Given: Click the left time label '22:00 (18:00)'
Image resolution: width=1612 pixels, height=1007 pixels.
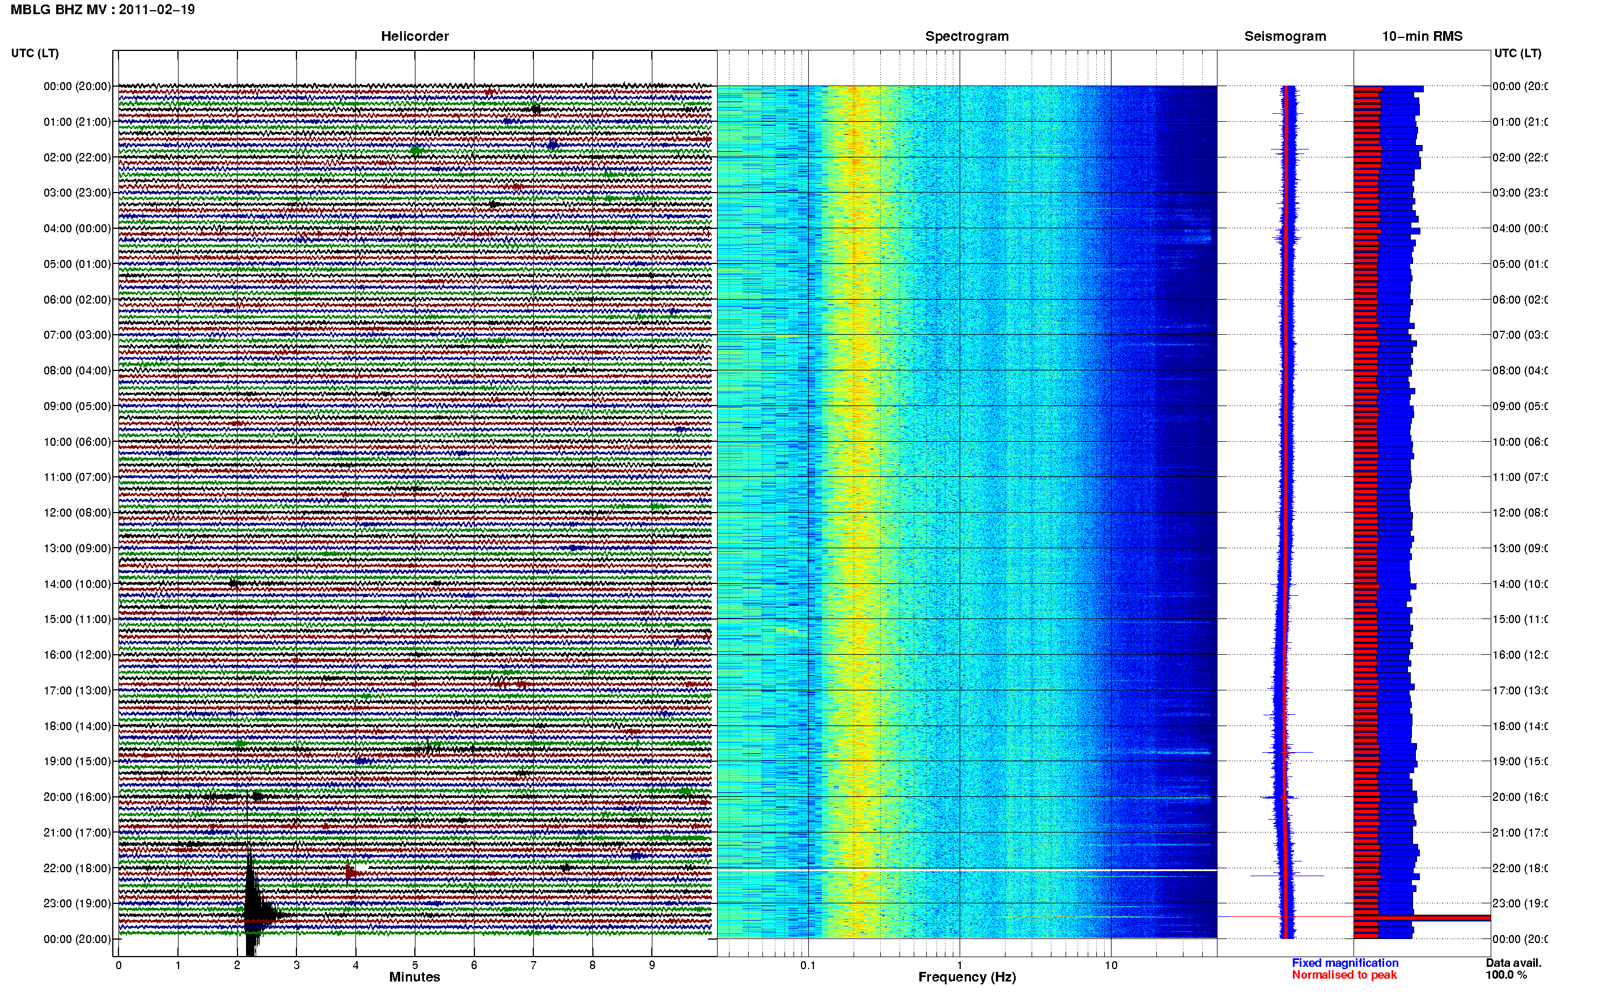Looking at the screenshot, I should [77, 868].
